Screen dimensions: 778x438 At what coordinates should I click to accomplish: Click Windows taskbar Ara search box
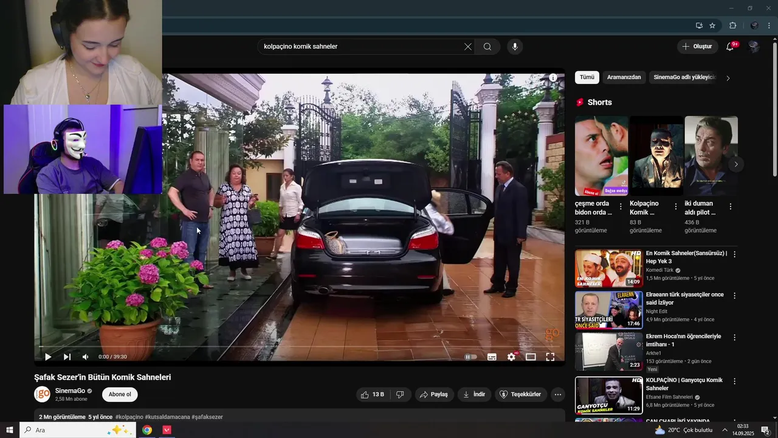coord(77,430)
